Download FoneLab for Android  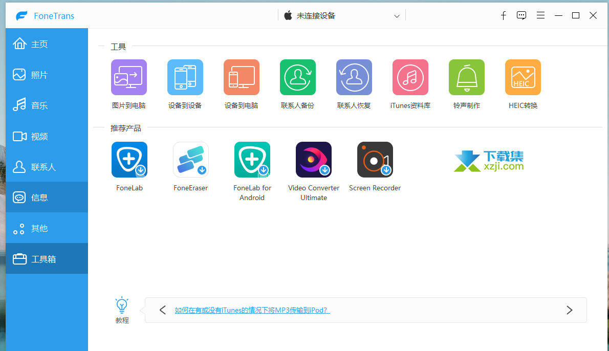point(252,160)
